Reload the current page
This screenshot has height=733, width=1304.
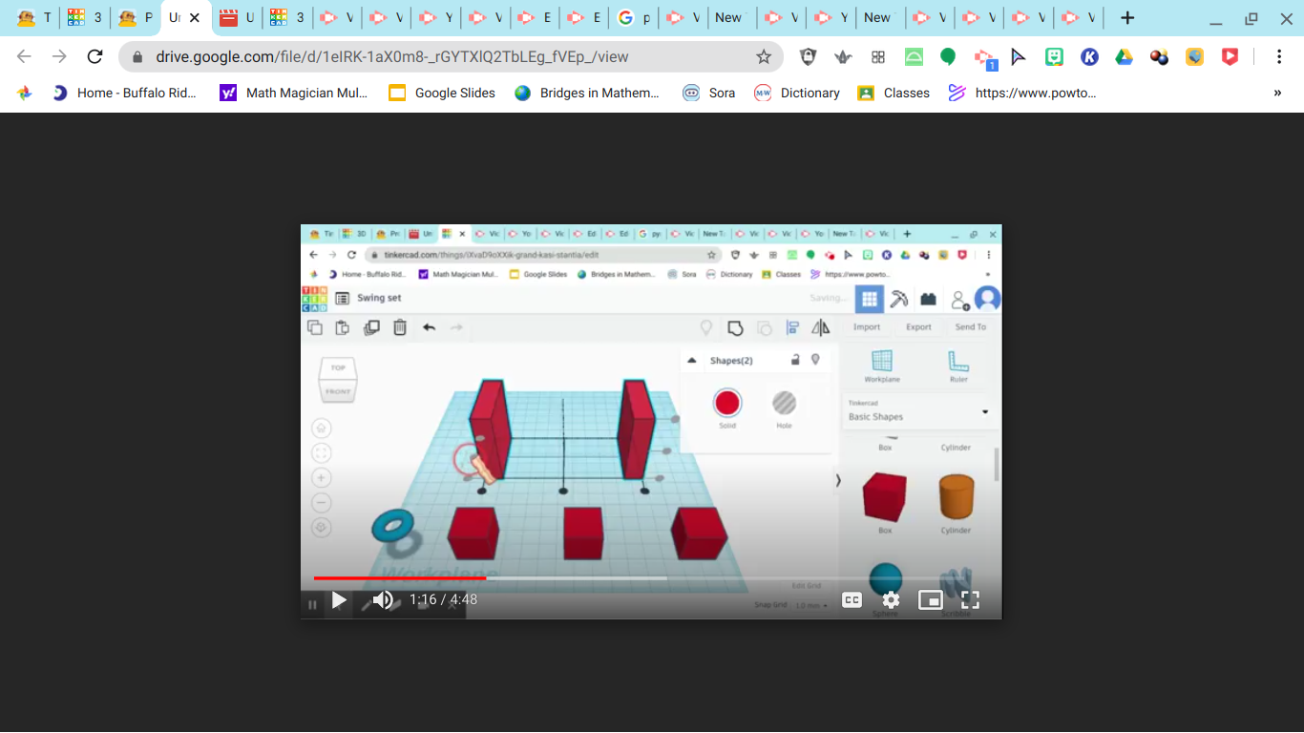pyautogui.click(x=95, y=56)
